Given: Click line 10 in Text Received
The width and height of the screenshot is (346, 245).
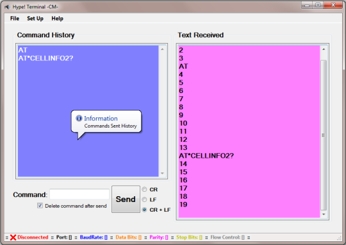Looking at the screenshot, I should tap(183, 123).
